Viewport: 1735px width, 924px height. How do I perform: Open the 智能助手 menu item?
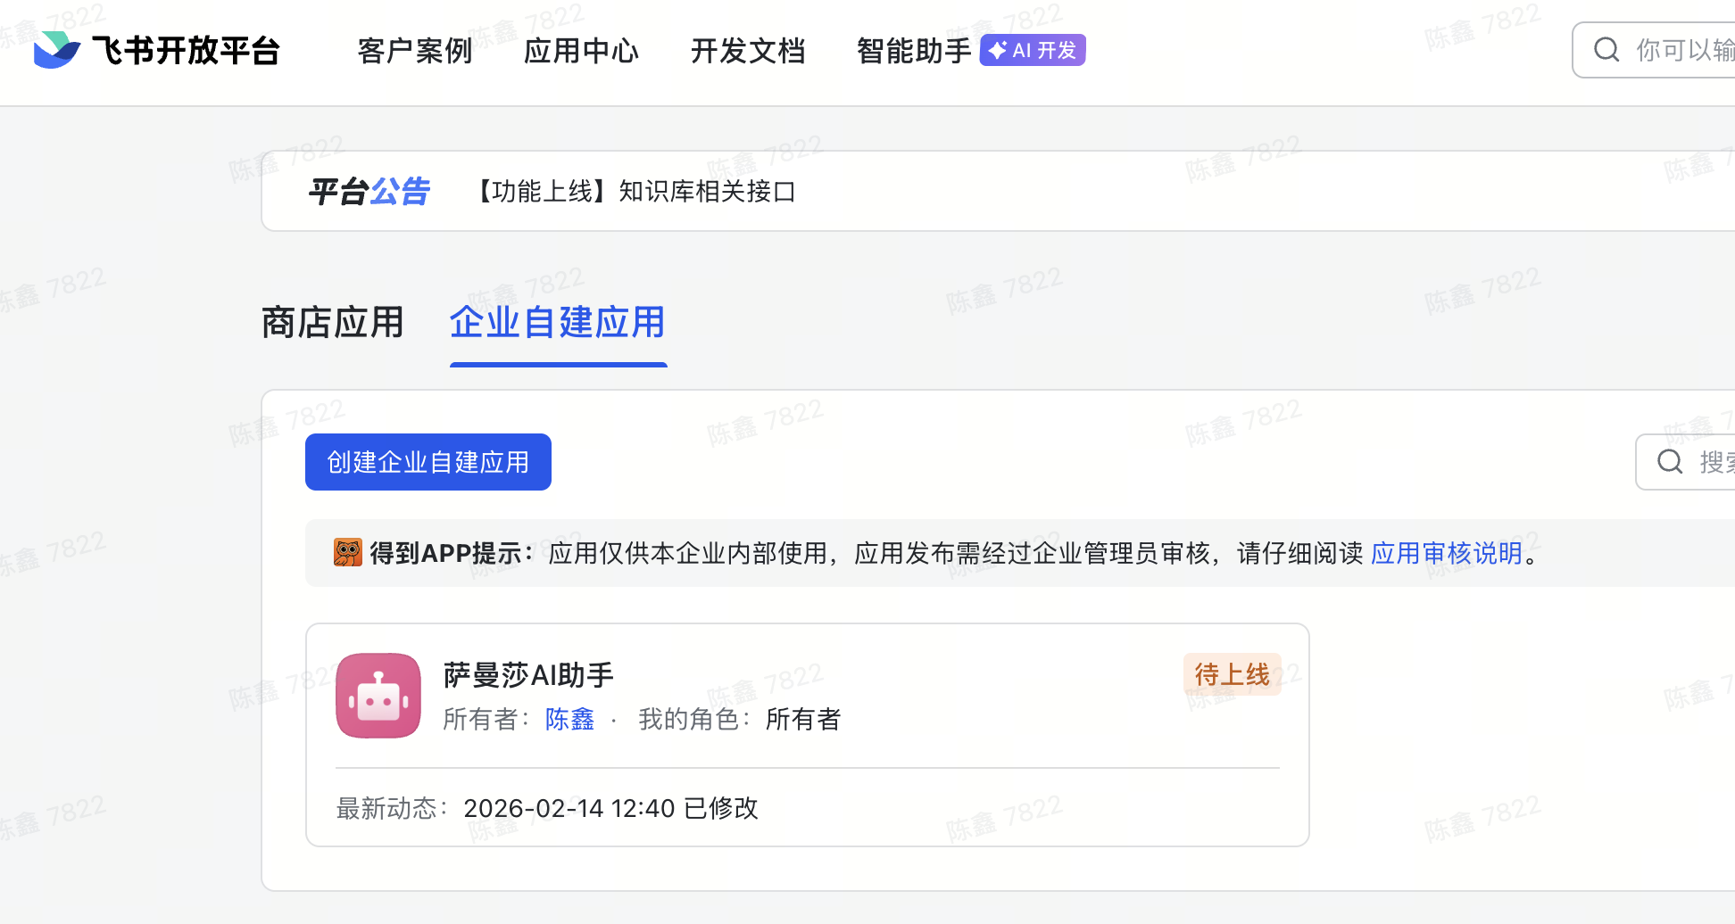point(913,51)
